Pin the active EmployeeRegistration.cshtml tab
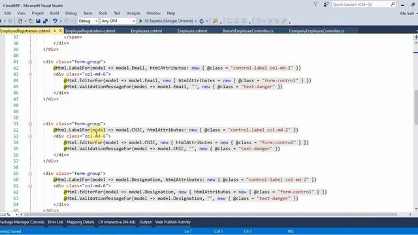The image size is (418, 235). pos(55,31)
